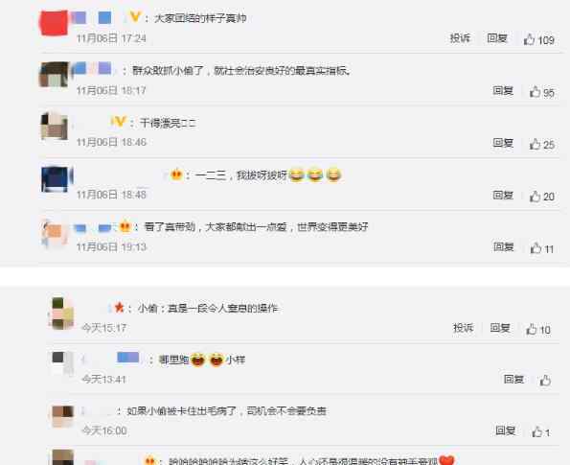Reply to the 群众敢抓小偷了 comment
This screenshot has width=570, height=465.
coord(503,90)
